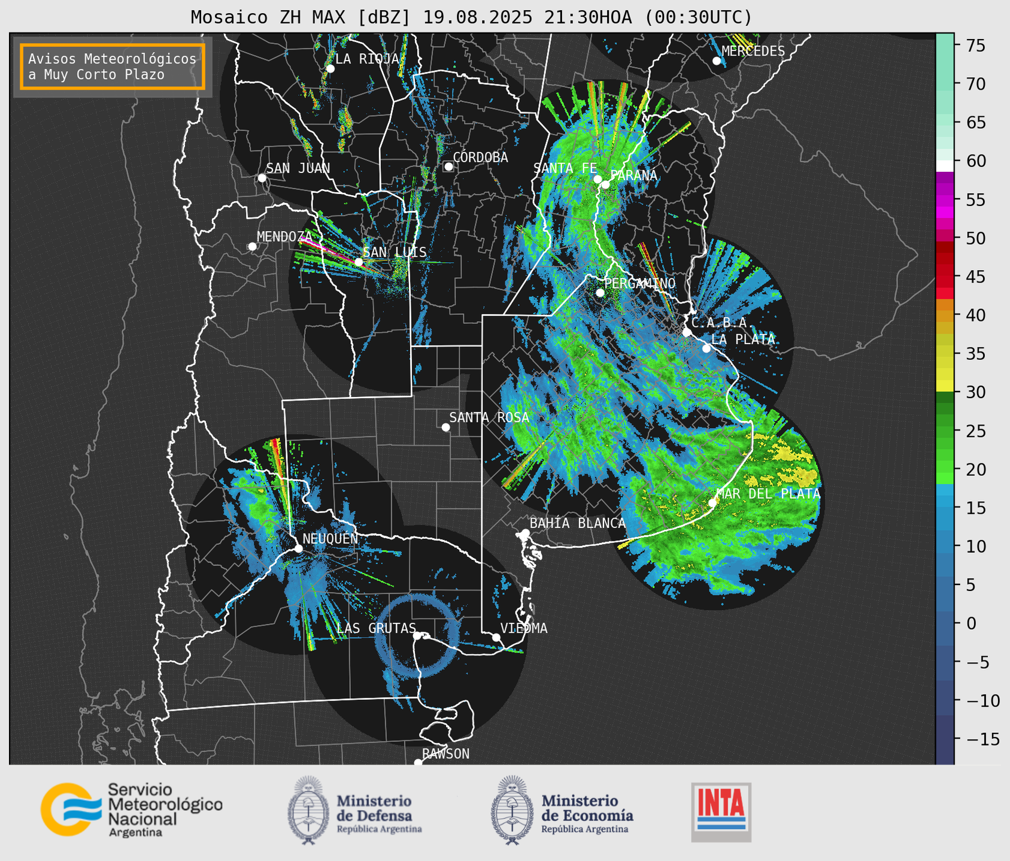The width and height of the screenshot is (1010, 861).
Task: Click the Ministerio de Defensa emblem
Action: click(x=308, y=810)
